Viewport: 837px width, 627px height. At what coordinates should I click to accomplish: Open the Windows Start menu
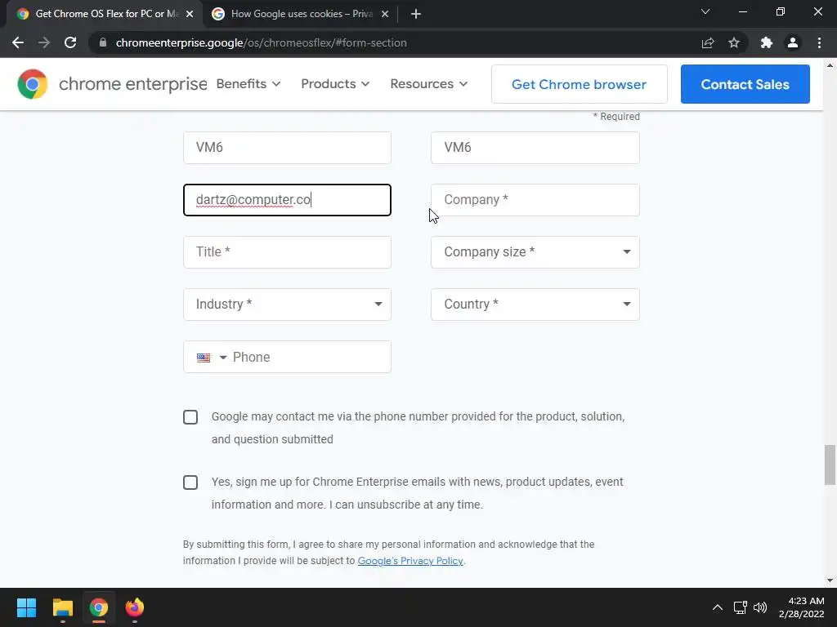point(26,607)
